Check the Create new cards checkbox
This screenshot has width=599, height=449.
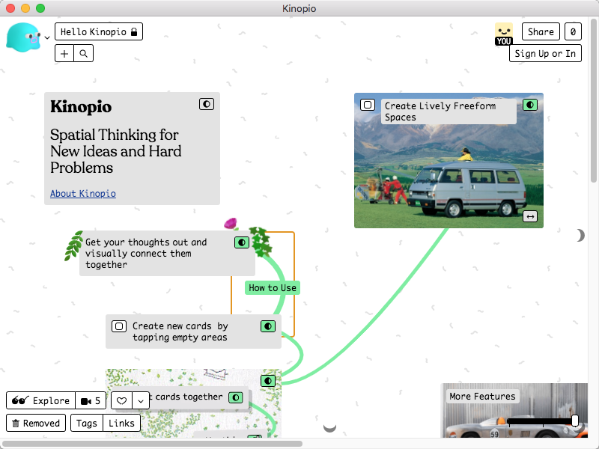tap(119, 326)
